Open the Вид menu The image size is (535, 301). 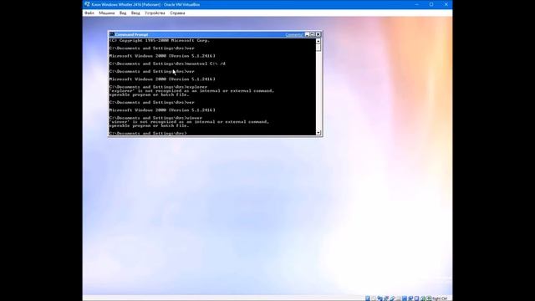(x=123, y=13)
